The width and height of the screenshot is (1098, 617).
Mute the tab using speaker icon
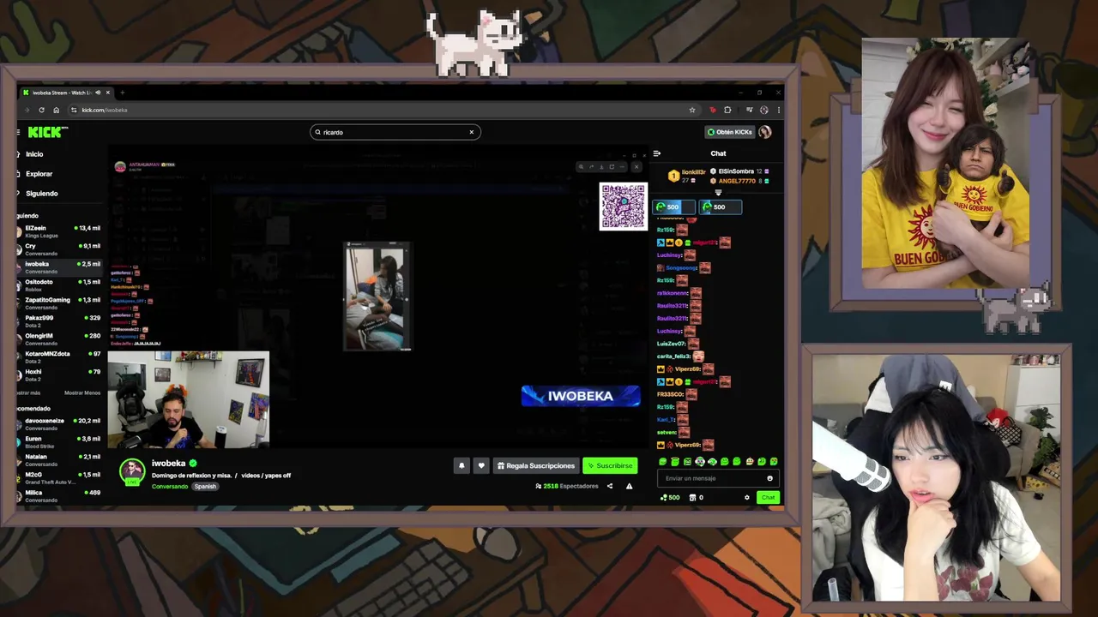[98, 93]
